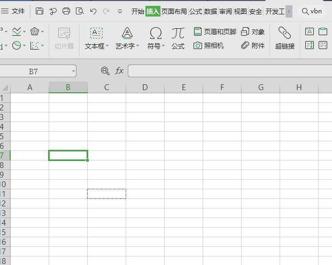The image size is (332, 265).
Task: Expand the 符号 dropdown arrow
Action: click(x=164, y=46)
